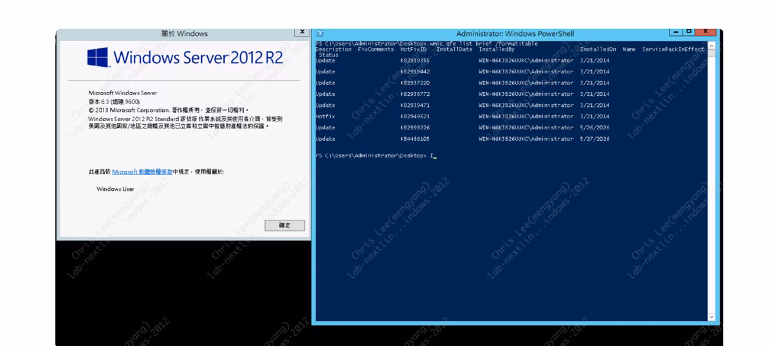The width and height of the screenshot is (772, 346).
Task: Click the KB2949621 hotfix ID
Action: [415, 116]
